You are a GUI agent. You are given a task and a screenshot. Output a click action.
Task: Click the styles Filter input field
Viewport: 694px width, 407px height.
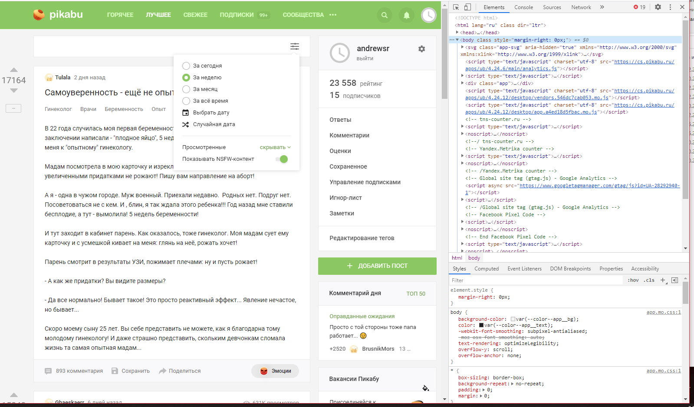[536, 280]
